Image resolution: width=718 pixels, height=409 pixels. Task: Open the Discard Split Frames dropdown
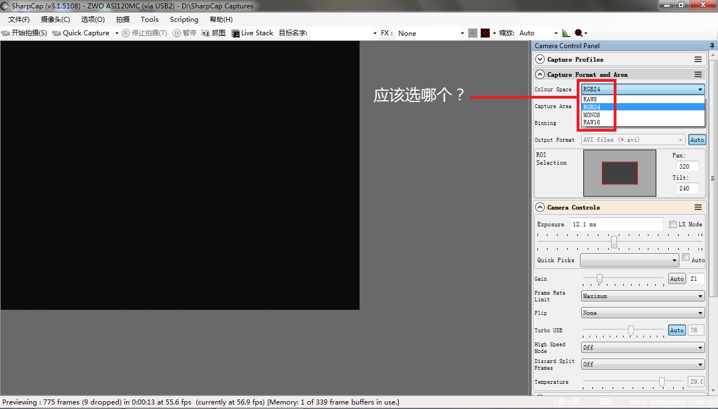point(643,364)
